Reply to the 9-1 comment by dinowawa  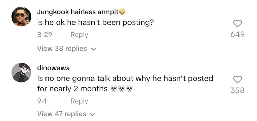[x=79, y=101]
